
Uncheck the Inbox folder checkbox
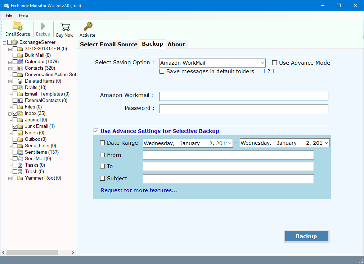click(15, 114)
